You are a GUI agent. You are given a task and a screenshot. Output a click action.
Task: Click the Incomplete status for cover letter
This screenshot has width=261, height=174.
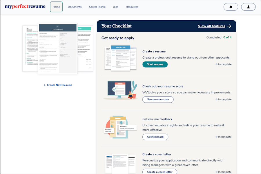pyautogui.click(x=223, y=172)
